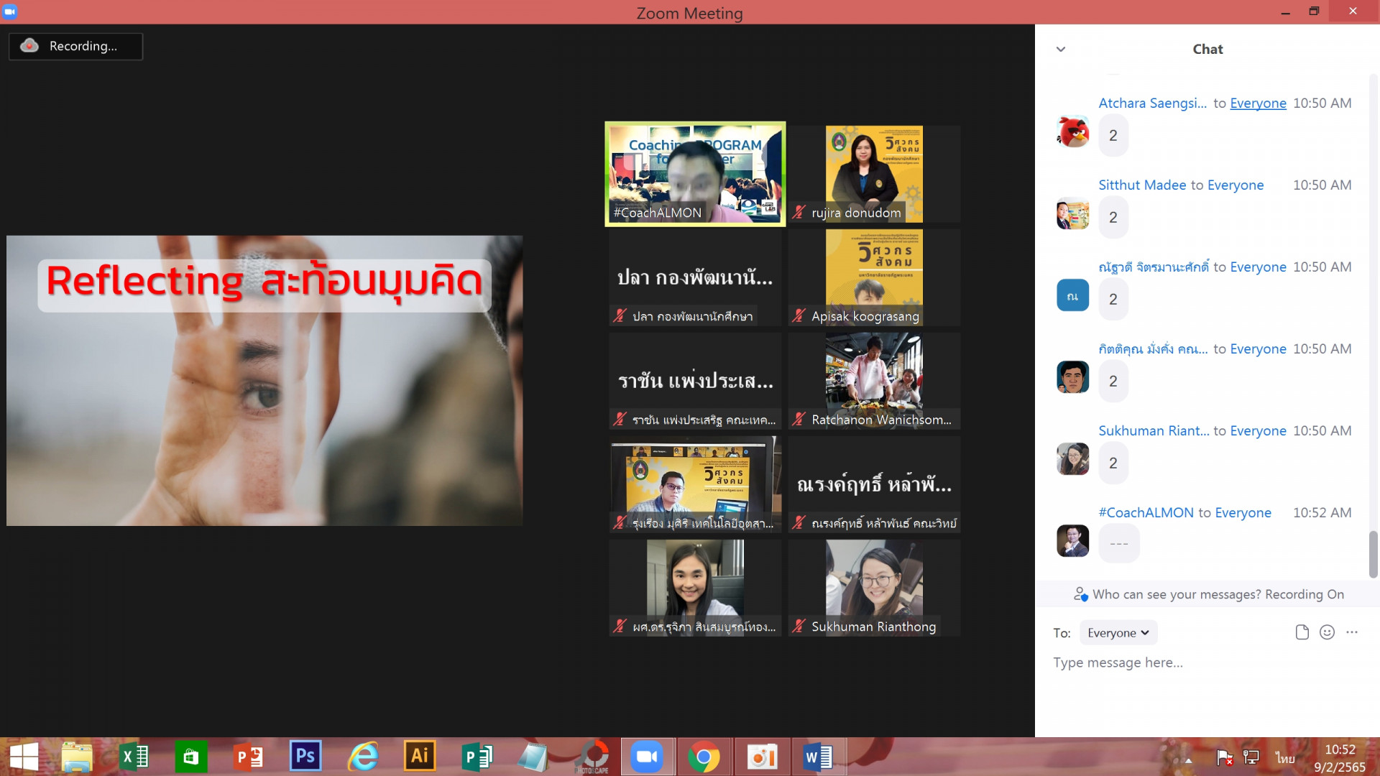Open Publisher from the taskbar
Screen dimensions: 1380x776
[477, 757]
